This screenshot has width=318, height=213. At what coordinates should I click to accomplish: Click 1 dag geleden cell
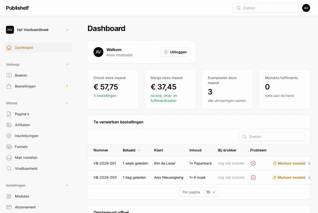[x=134, y=177]
